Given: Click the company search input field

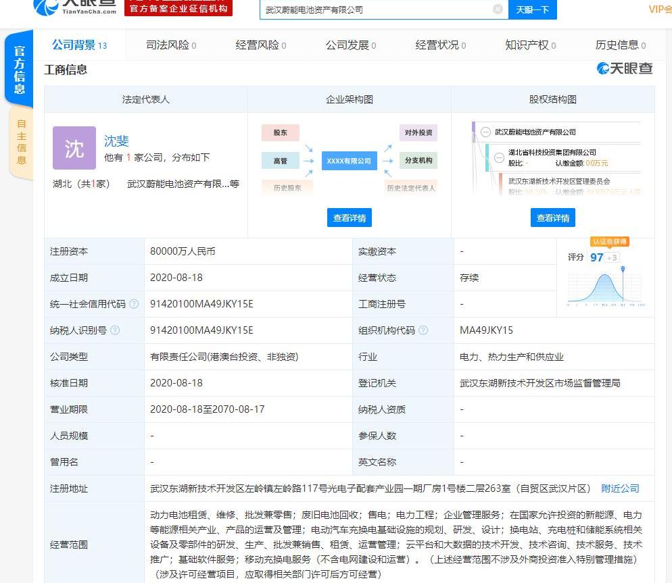Looking at the screenshot, I should (375, 9).
